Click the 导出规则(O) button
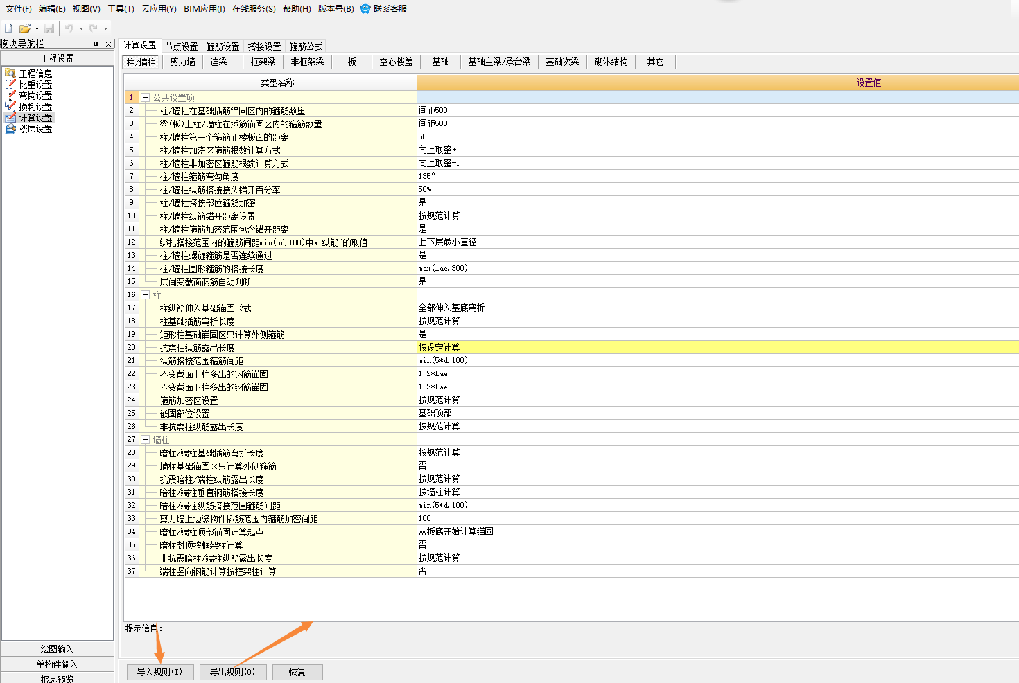 (x=232, y=672)
